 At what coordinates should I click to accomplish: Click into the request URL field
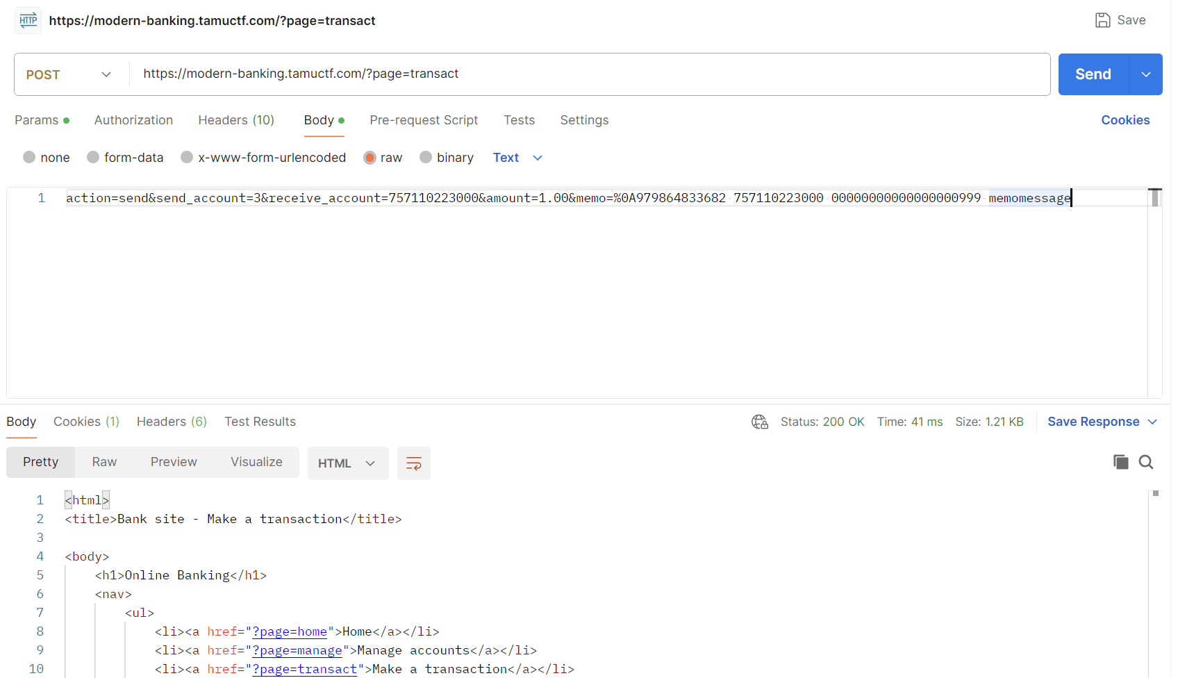[x=589, y=74]
